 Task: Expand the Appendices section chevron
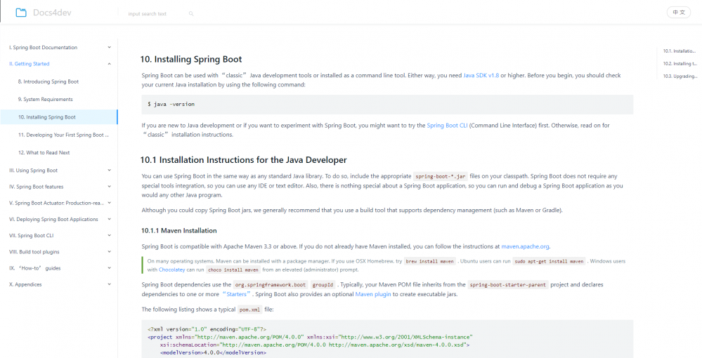pos(109,284)
